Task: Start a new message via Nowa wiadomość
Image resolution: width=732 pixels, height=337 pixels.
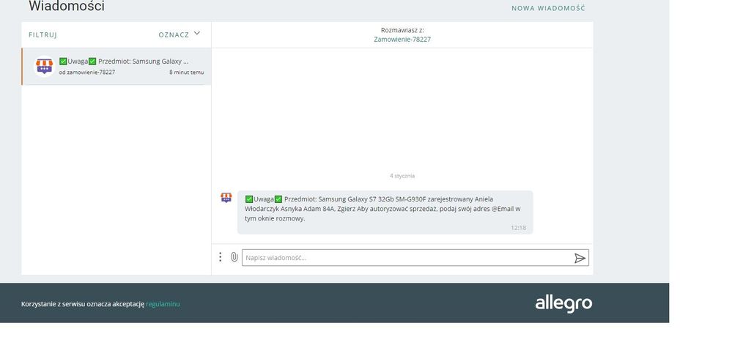Action: [548, 8]
